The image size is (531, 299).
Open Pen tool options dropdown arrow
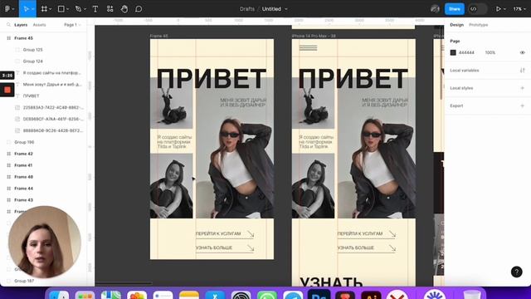pos(85,9)
